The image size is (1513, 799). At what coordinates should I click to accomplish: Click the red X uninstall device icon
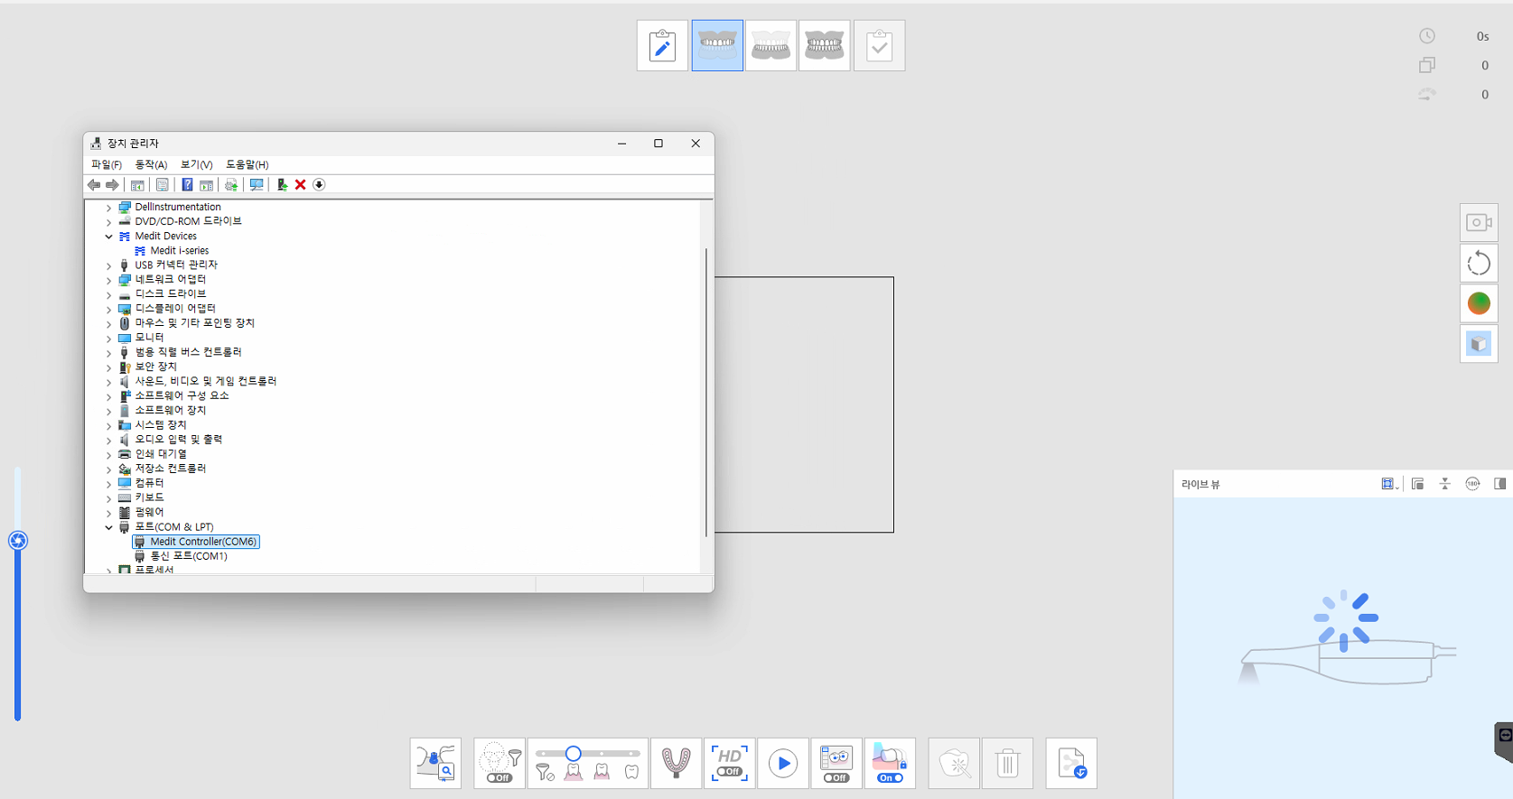tap(300, 185)
